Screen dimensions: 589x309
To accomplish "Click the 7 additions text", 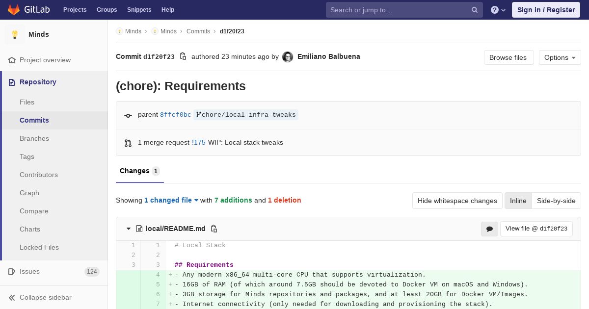I will coord(233,200).
